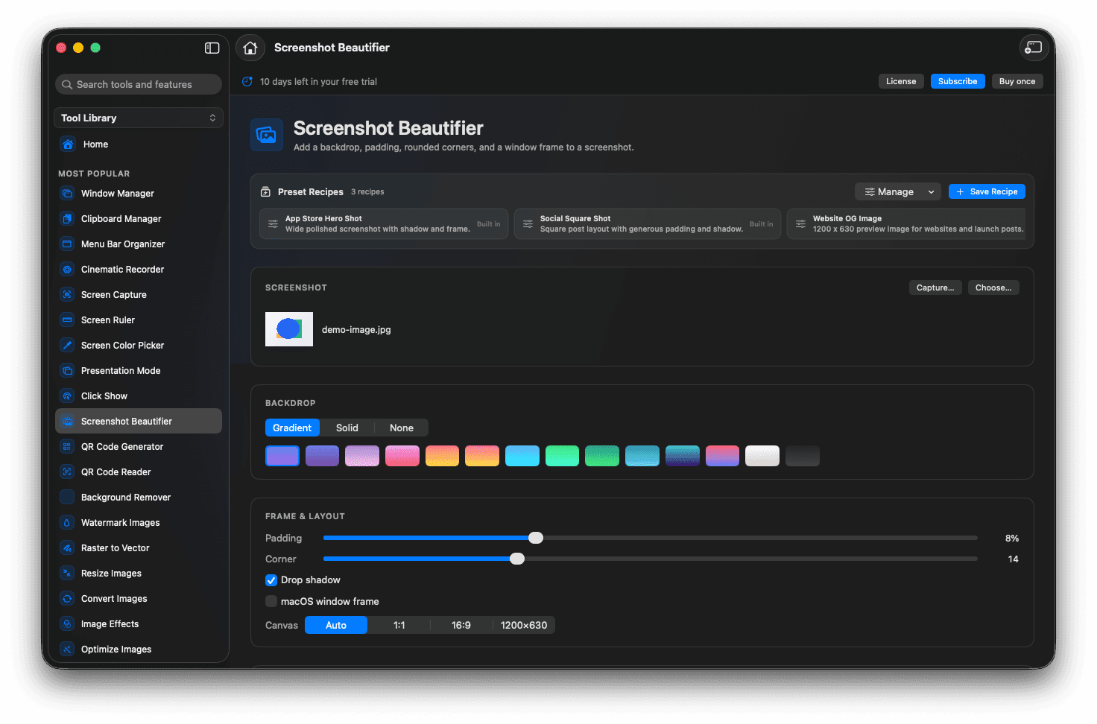The image size is (1097, 724).
Task: Open the Optimize Images icon
Action: tap(67, 650)
